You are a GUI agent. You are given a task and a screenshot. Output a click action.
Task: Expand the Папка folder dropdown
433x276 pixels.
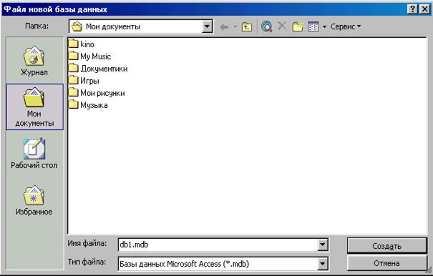207,26
